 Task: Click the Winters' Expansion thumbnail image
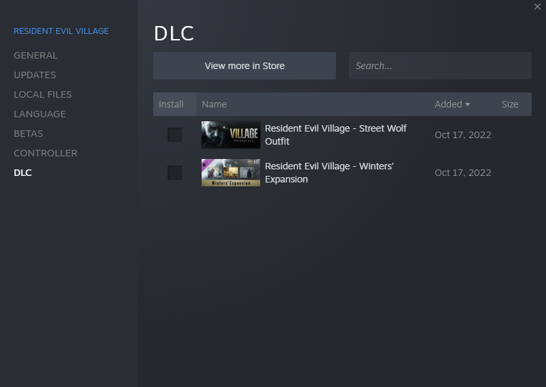230,173
